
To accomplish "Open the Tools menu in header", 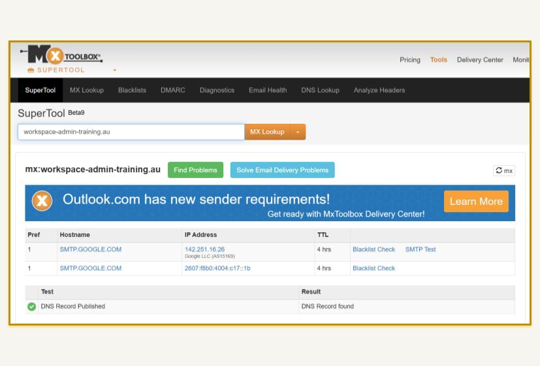I will [x=438, y=60].
